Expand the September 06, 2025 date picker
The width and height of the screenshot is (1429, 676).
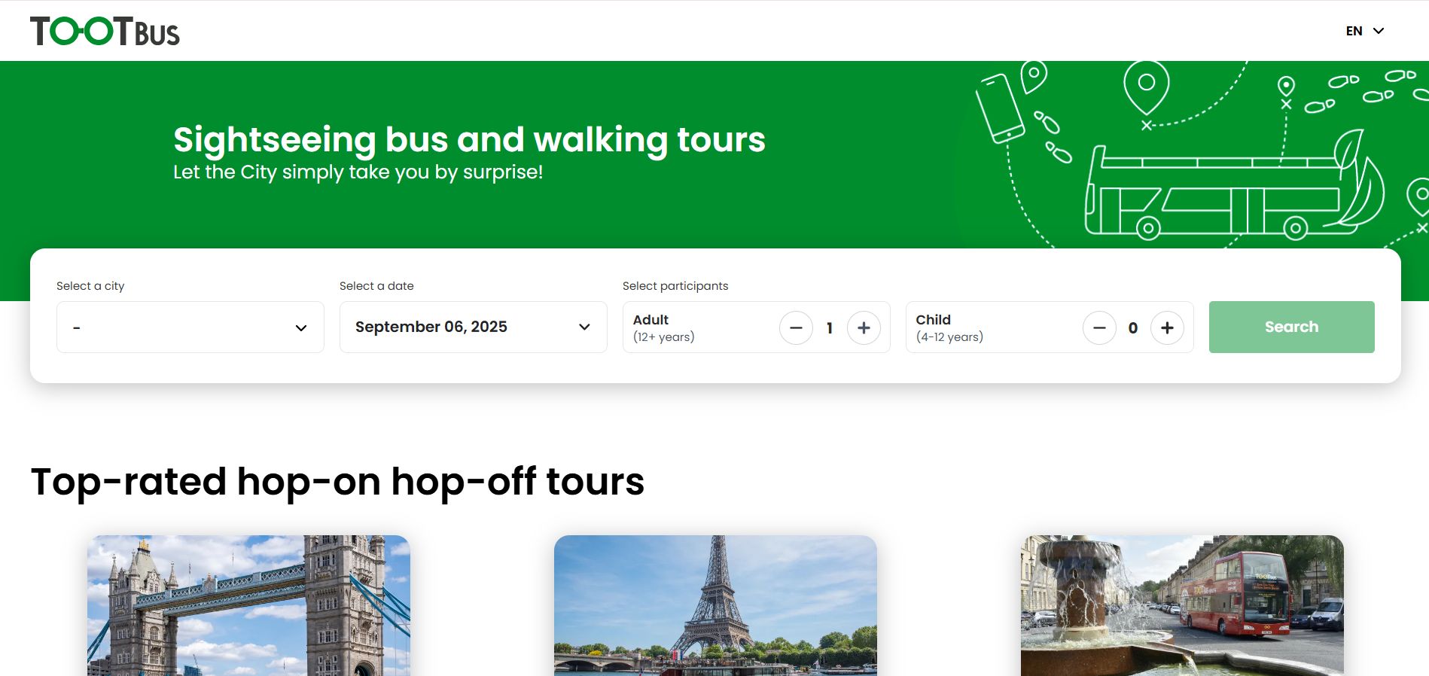(473, 327)
